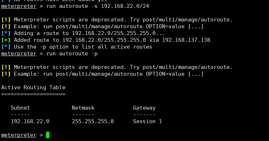Click the Netmask column header

click(83, 108)
